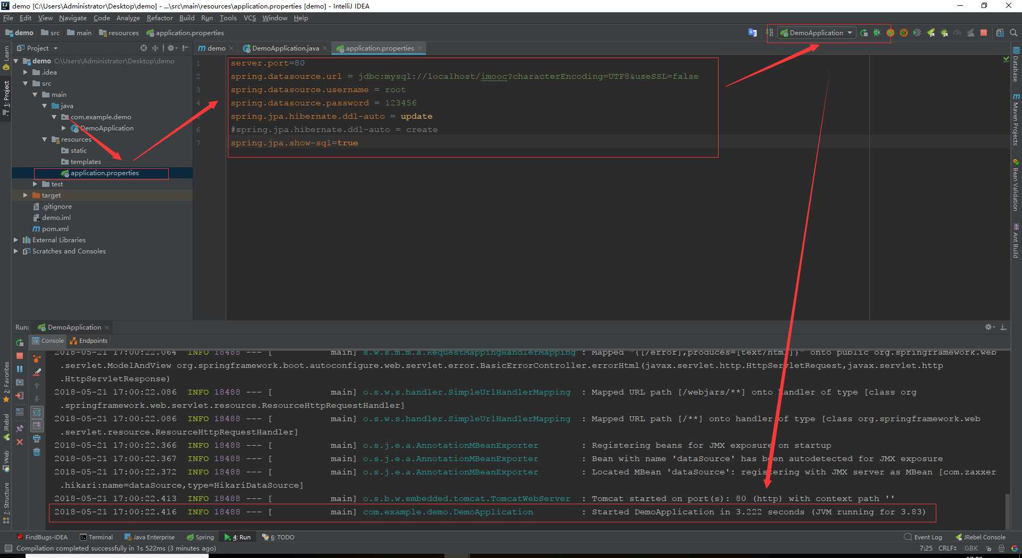This screenshot has height=558, width=1022.
Task: Open the JRebel Console
Action: (x=980, y=537)
